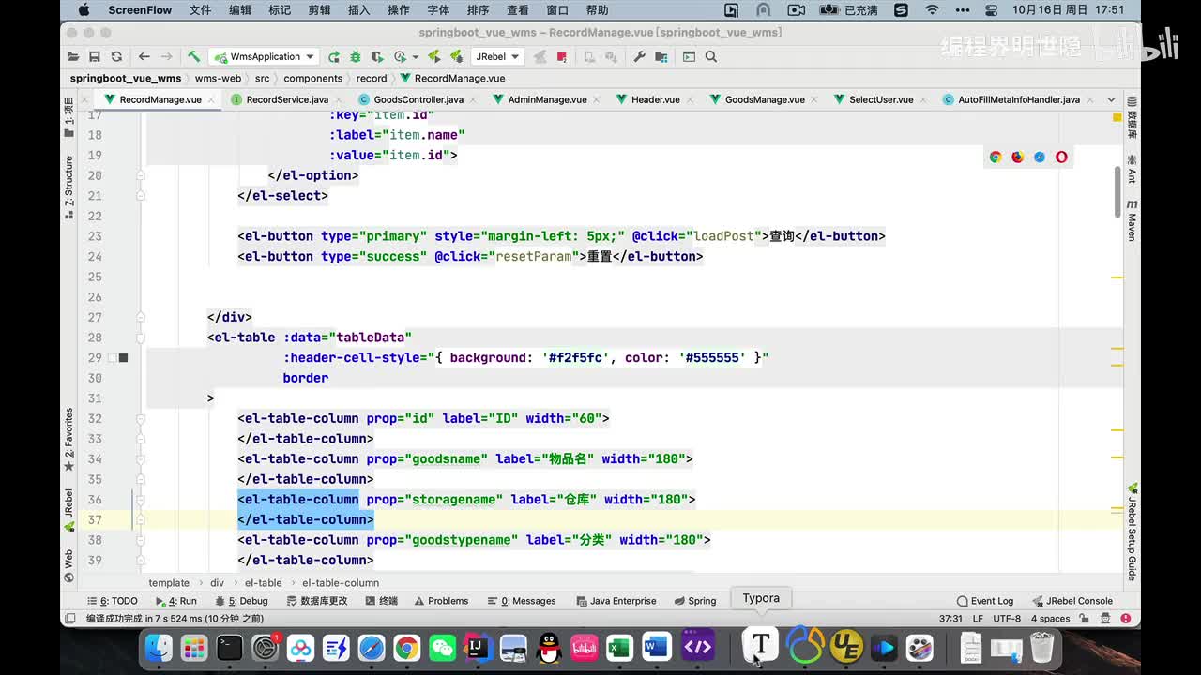Screen dimensions: 1201x675
Task: Open the Problems tool window
Action: point(440,601)
